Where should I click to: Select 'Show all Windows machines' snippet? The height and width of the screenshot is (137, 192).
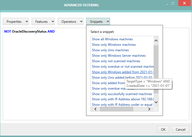click(x=112, y=39)
